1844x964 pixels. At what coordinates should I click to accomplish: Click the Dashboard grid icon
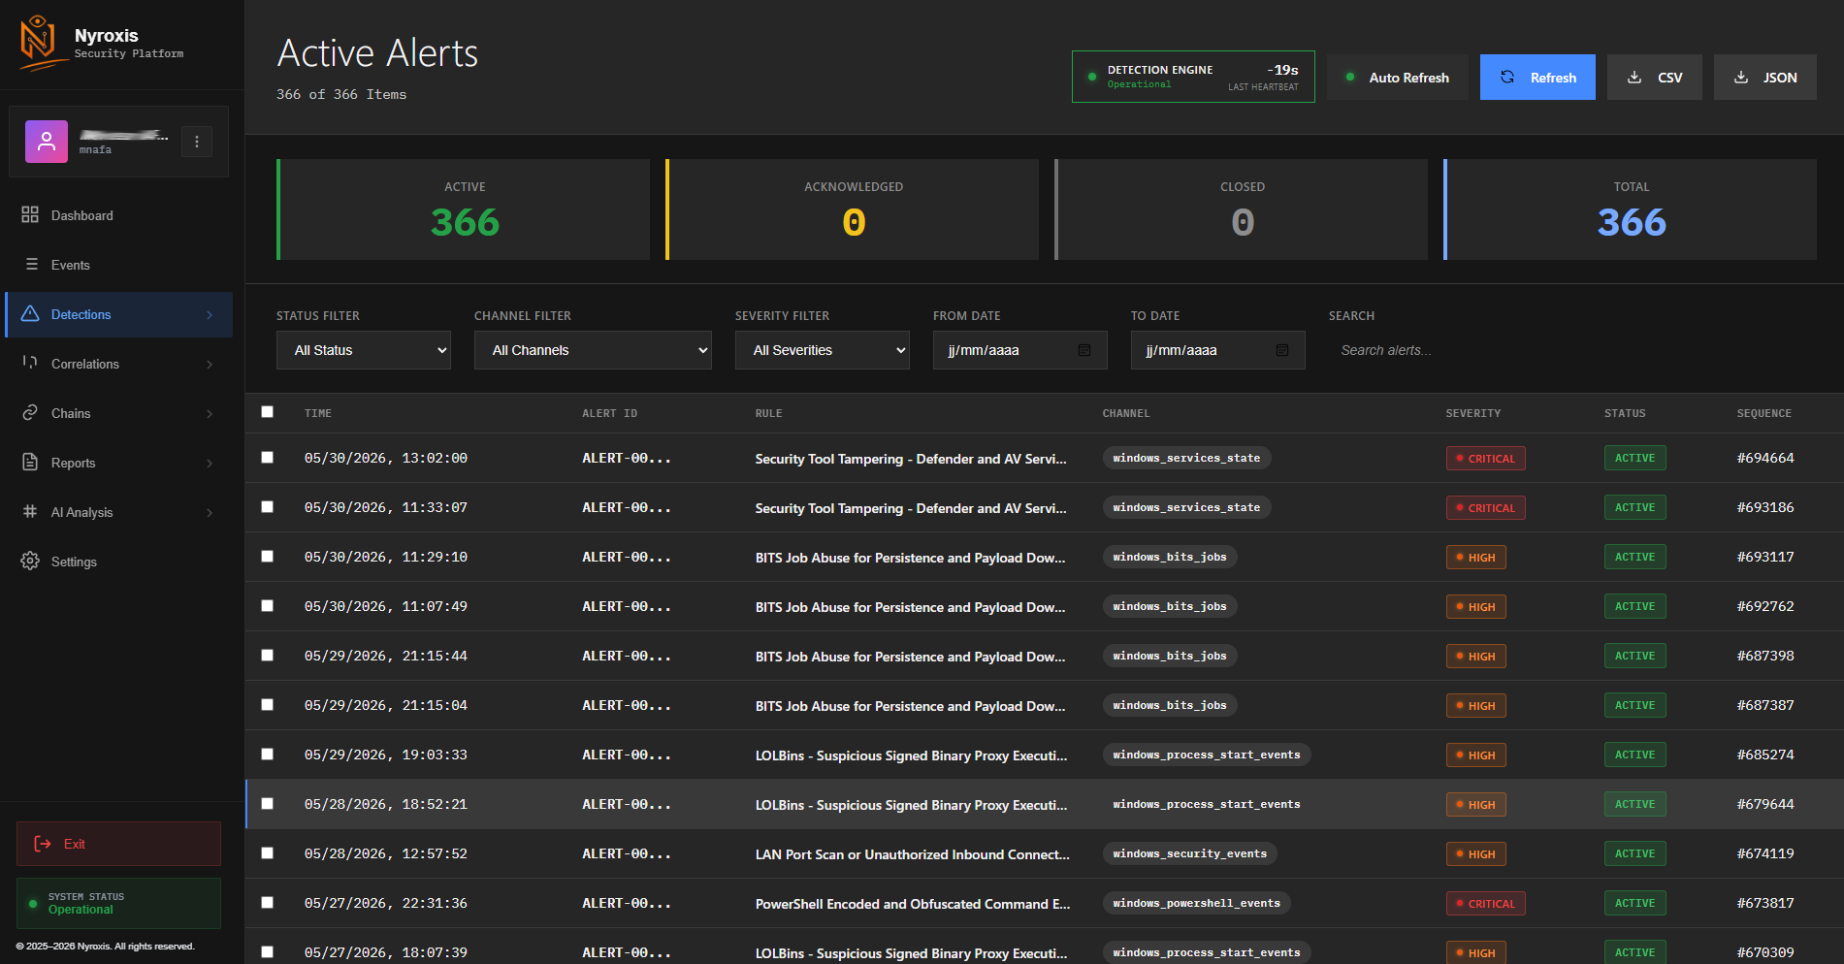pyautogui.click(x=30, y=214)
